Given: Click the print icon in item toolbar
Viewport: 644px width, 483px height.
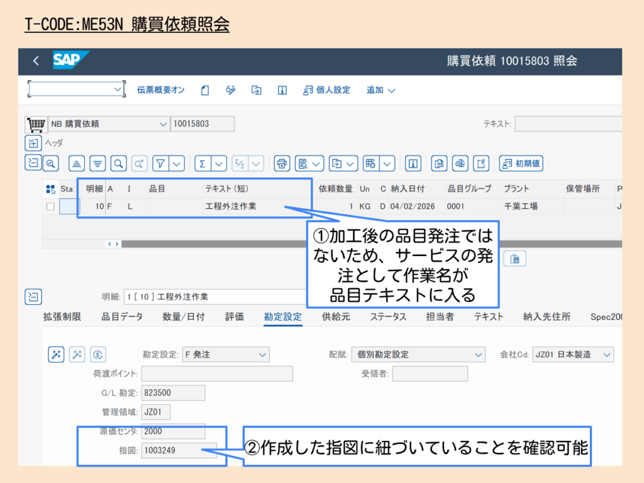Looking at the screenshot, I should (x=282, y=164).
